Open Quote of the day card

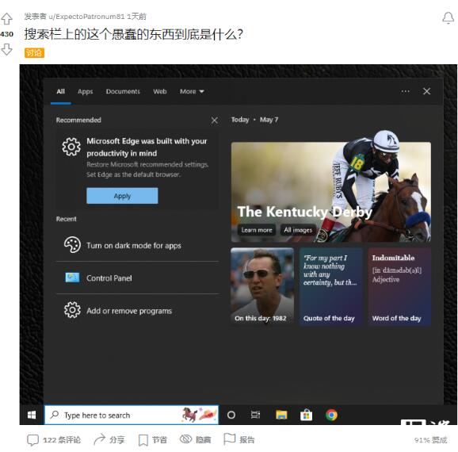(x=330, y=287)
